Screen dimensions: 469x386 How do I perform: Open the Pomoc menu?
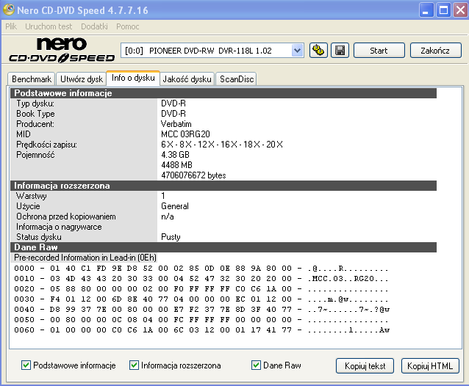pyautogui.click(x=128, y=26)
